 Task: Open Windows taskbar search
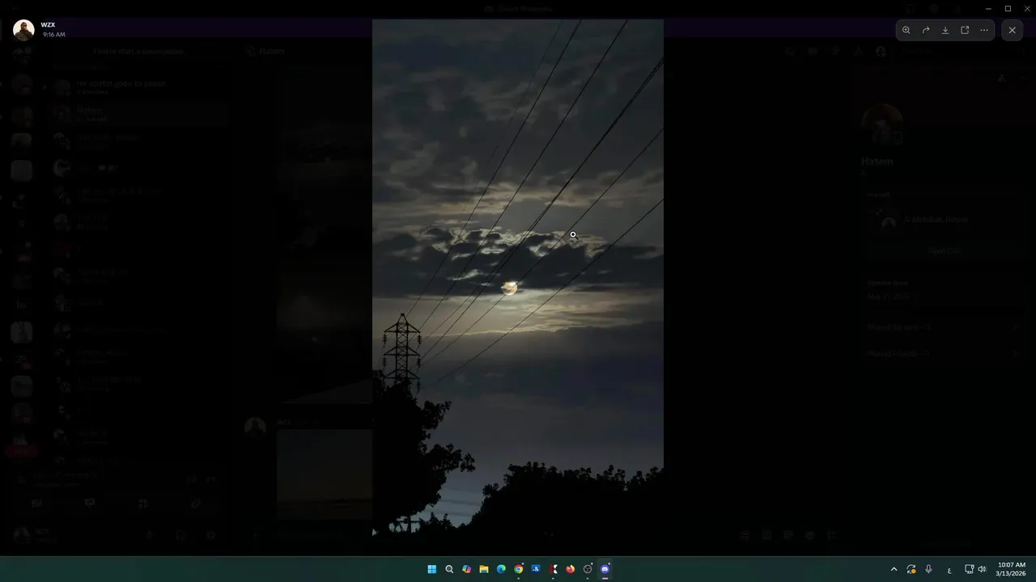[x=449, y=569]
